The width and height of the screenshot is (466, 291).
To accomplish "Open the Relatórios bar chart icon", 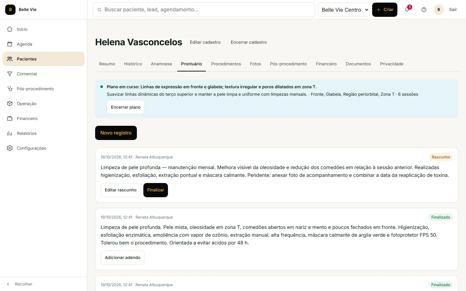I will point(10,133).
